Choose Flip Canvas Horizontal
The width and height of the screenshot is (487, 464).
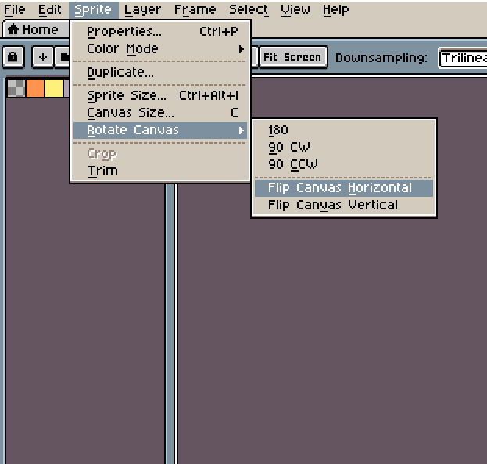pyautogui.click(x=344, y=187)
